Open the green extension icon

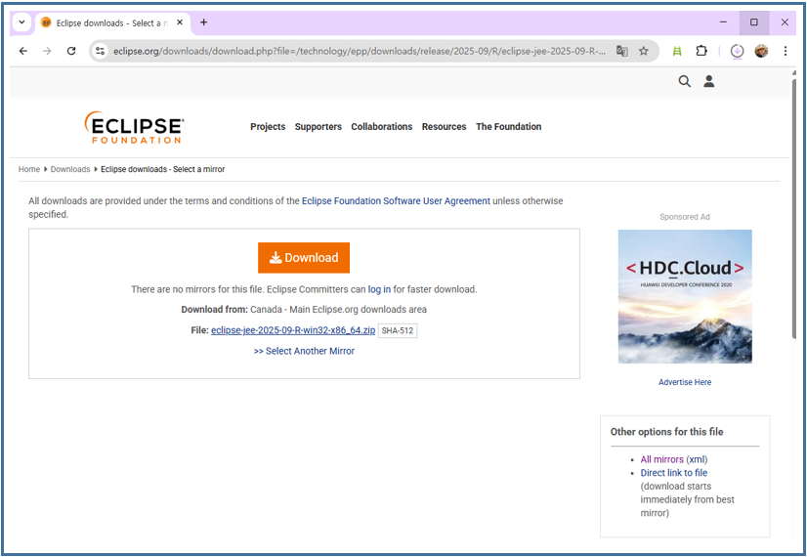tap(677, 51)
